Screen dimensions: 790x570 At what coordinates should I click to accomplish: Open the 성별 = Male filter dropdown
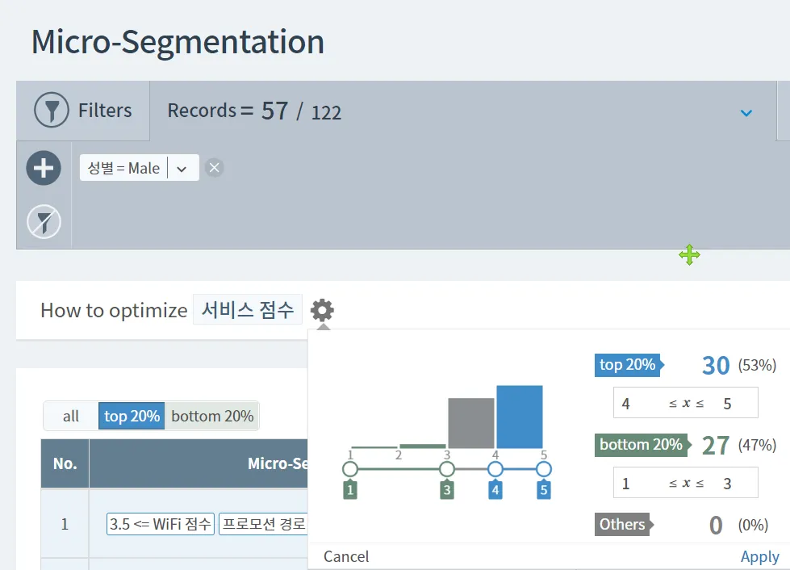(x=182, y=168)
